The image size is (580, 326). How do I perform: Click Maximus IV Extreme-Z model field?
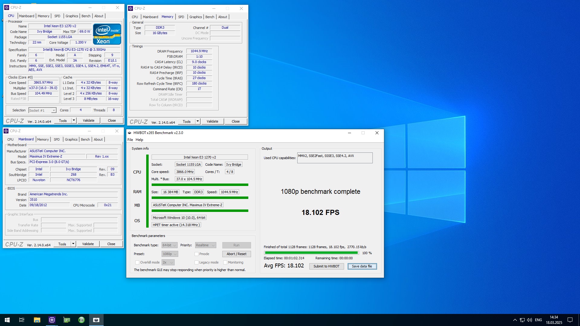pos(57,156)
